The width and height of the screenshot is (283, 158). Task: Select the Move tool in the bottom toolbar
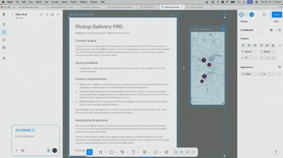pos(90,152)
